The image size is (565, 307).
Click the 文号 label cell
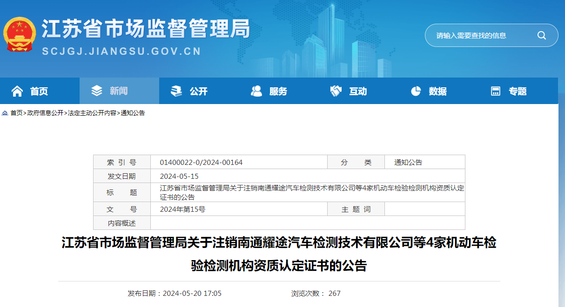coord(122,209)
